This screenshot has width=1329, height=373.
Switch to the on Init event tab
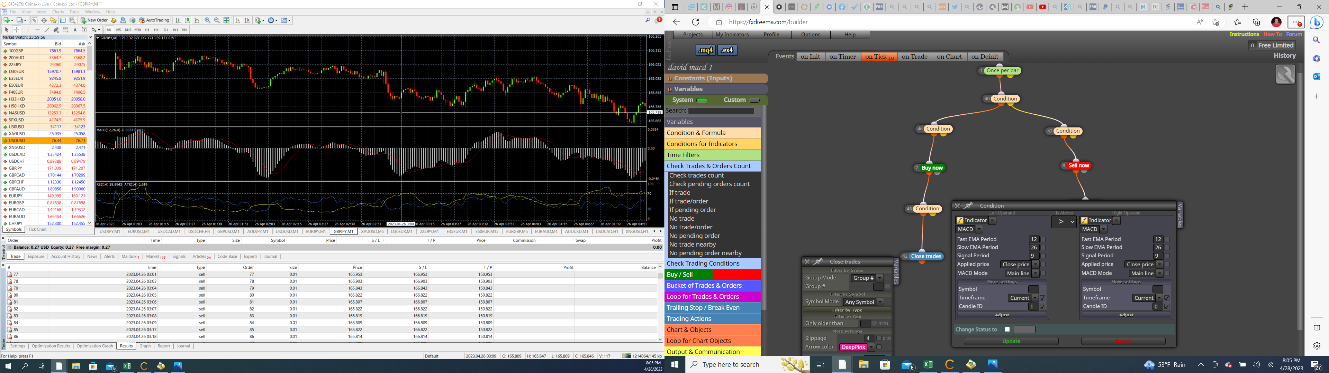(810, 57)
